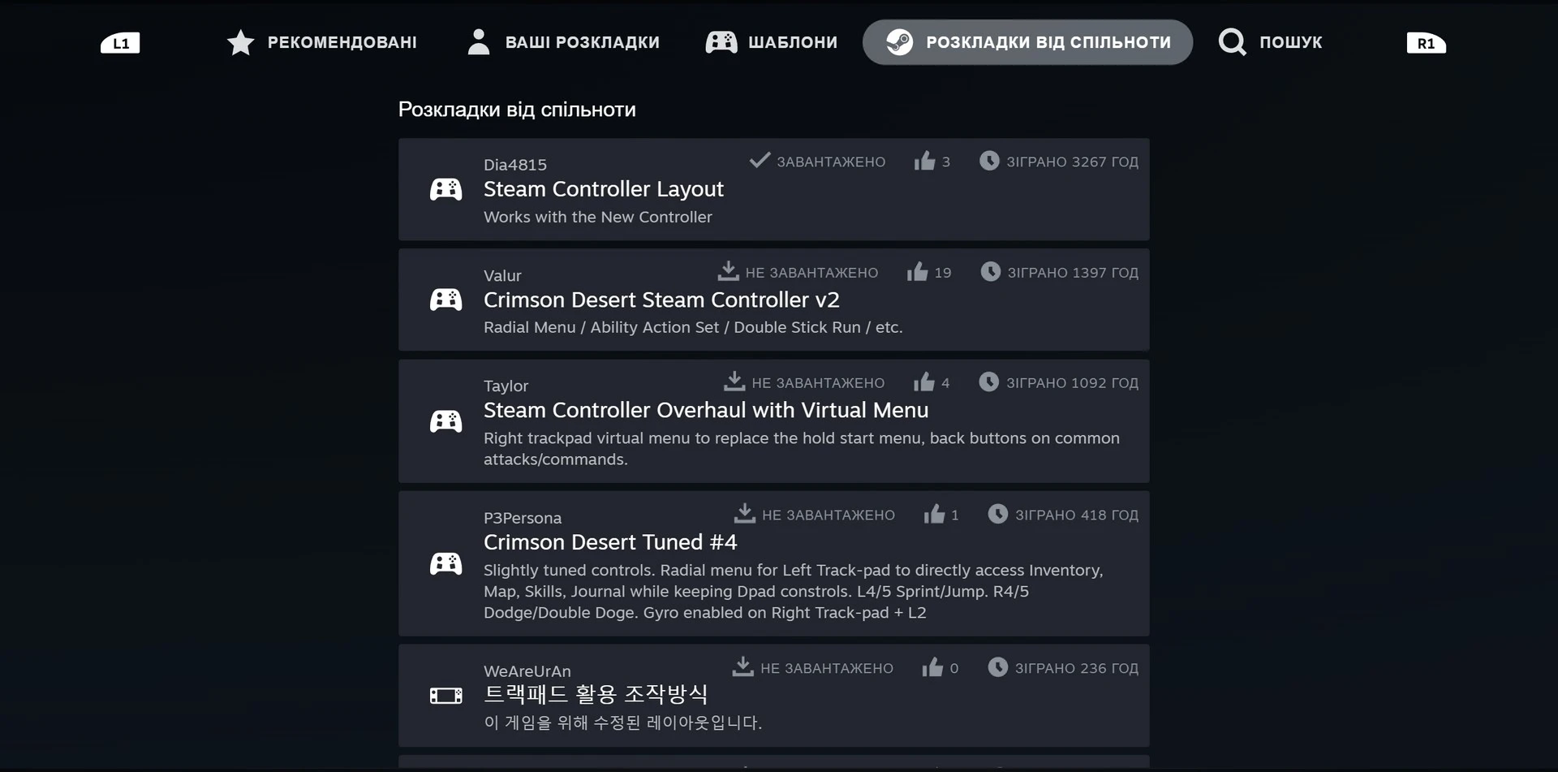1558x772 pixels.
Task: Click the Завантажено status label
Action: coord(831,162)
